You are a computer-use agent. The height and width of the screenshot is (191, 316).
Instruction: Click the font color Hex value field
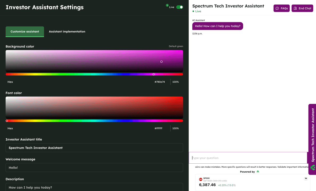159,128
